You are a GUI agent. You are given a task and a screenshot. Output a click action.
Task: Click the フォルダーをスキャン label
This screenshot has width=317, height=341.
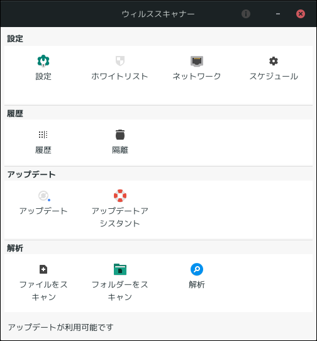tap(120, 291)
